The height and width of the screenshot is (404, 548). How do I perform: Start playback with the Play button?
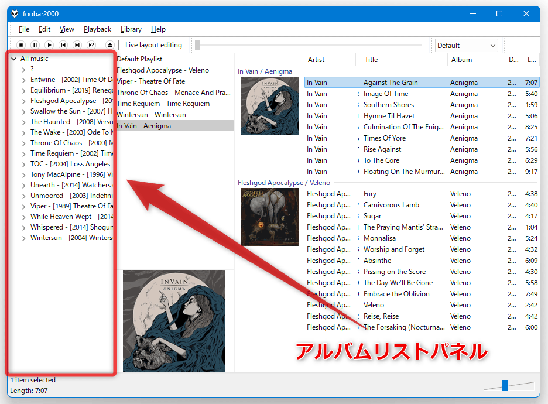tap(49, 45)
